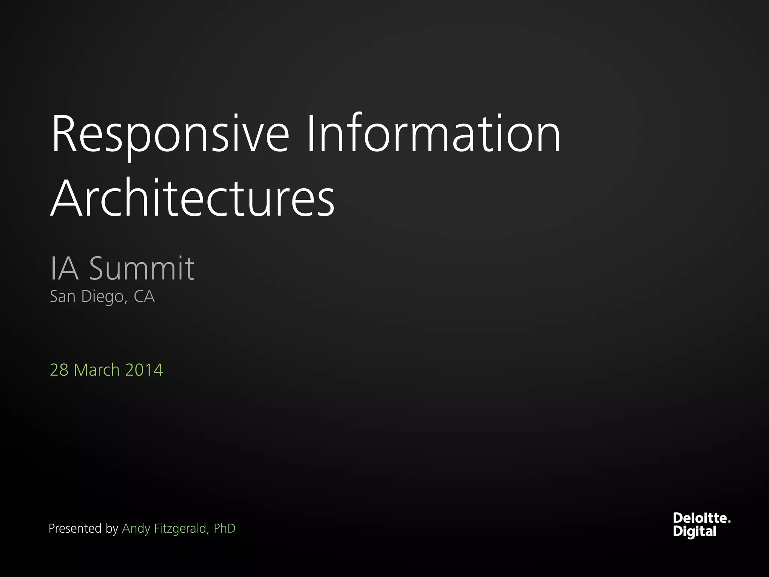This screenshot has height=577, width=769.
Task: Select the word "Information" in the title
Action: 433,134
